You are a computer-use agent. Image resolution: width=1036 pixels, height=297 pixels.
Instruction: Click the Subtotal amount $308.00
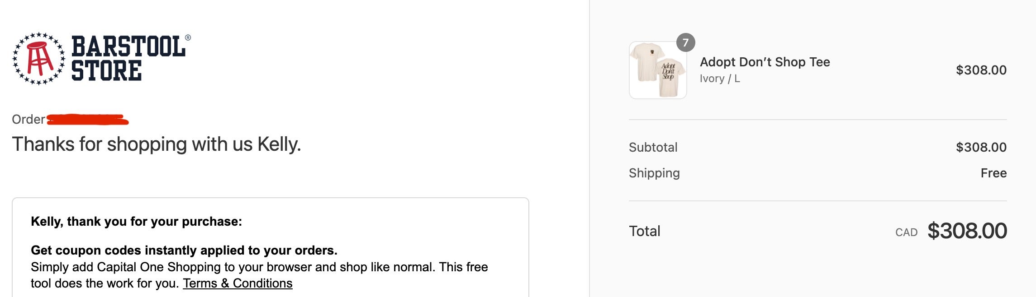[981, 147]
